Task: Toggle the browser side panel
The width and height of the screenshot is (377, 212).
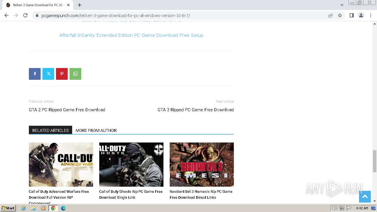Action: click(351, 15)
